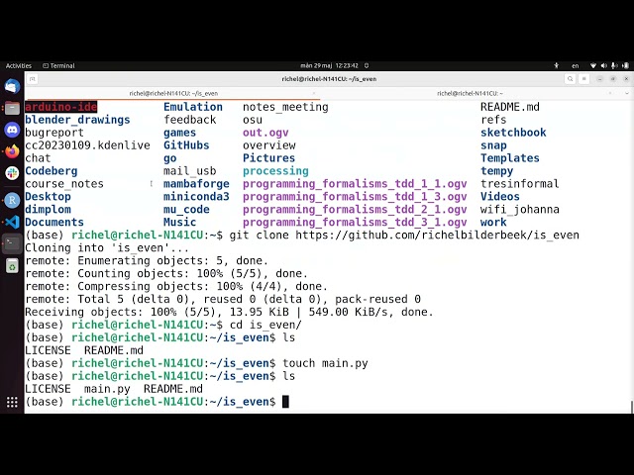Click the 'cd is_even/' command text
634x475 pixels.
(265, 325)
